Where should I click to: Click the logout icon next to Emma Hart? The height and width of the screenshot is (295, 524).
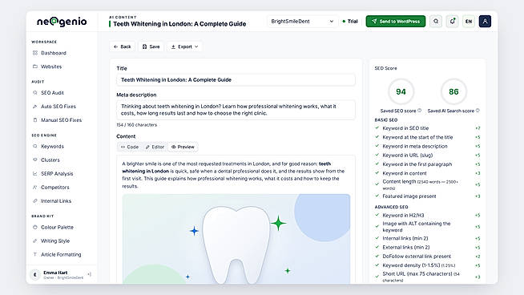point(89,274)
